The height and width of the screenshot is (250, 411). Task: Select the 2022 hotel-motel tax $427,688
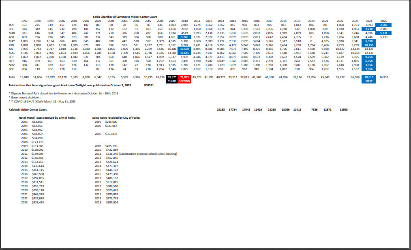click(x=38, y=199)
